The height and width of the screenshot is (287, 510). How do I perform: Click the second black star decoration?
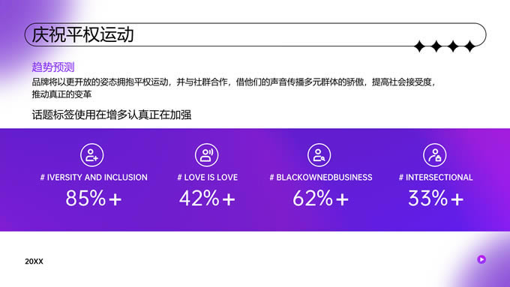[436, 46]
